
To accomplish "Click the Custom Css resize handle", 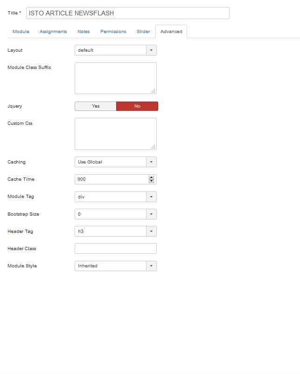I will pyautogui.click(x=153, y=147).
